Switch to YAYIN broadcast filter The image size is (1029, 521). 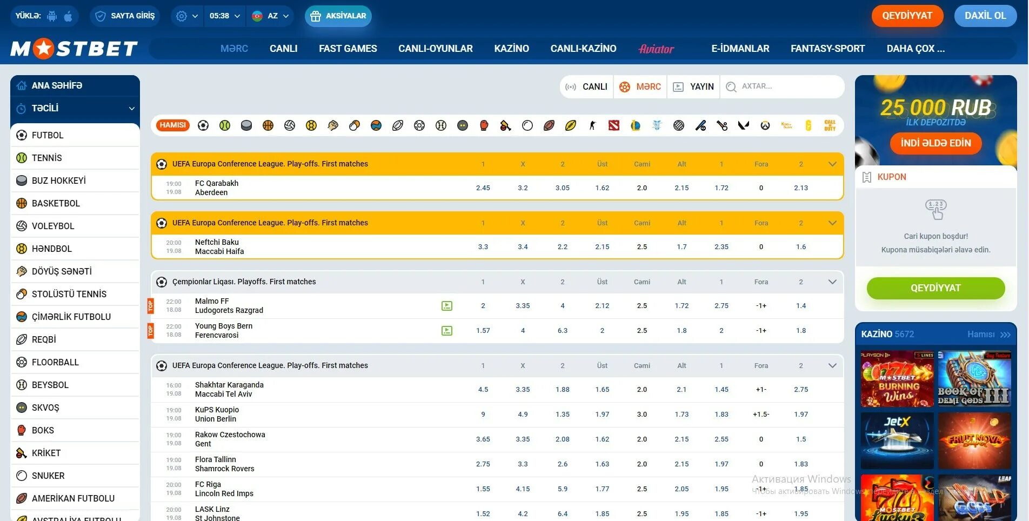click(x=693, y=86)
